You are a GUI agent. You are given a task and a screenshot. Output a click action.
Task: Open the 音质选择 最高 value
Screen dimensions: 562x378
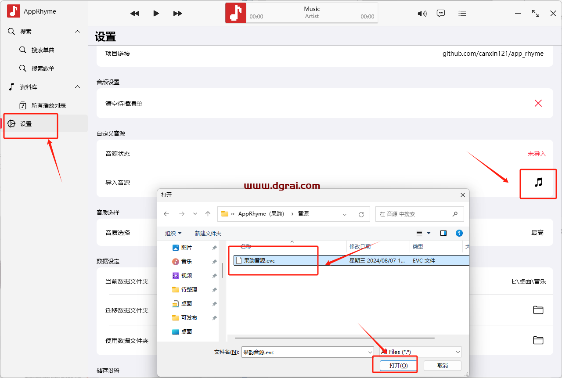[537, 233]
